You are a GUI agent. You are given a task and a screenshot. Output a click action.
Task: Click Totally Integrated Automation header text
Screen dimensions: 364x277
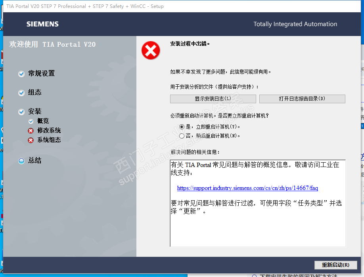[x=295, y=24]
